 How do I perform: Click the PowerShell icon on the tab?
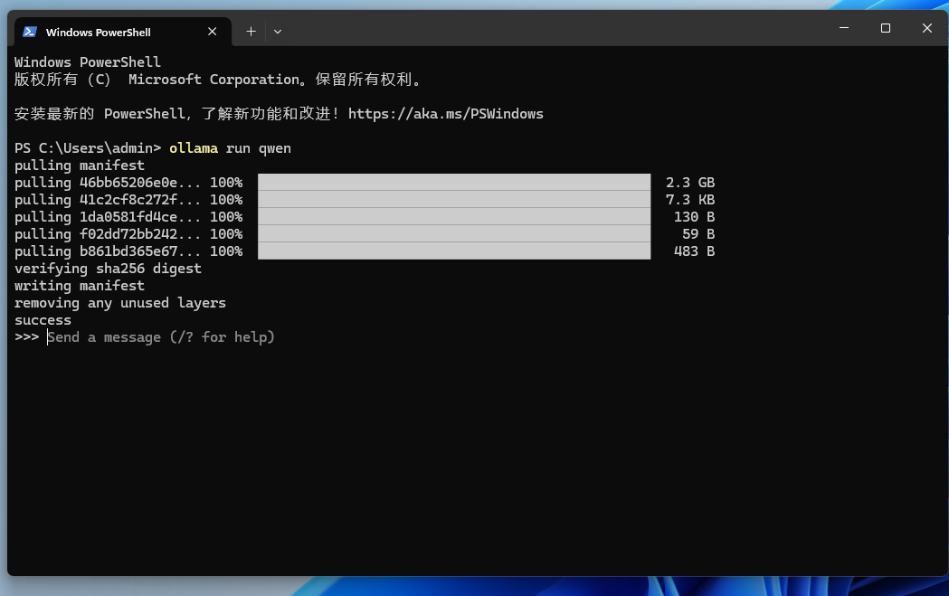(x=29, y=32)
